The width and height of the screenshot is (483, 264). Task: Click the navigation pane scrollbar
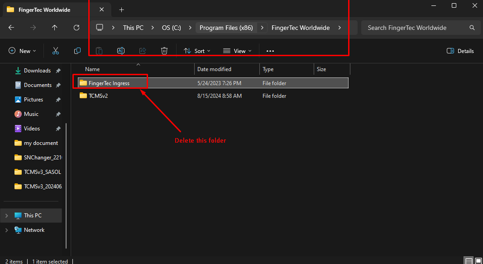coord(66,186)
